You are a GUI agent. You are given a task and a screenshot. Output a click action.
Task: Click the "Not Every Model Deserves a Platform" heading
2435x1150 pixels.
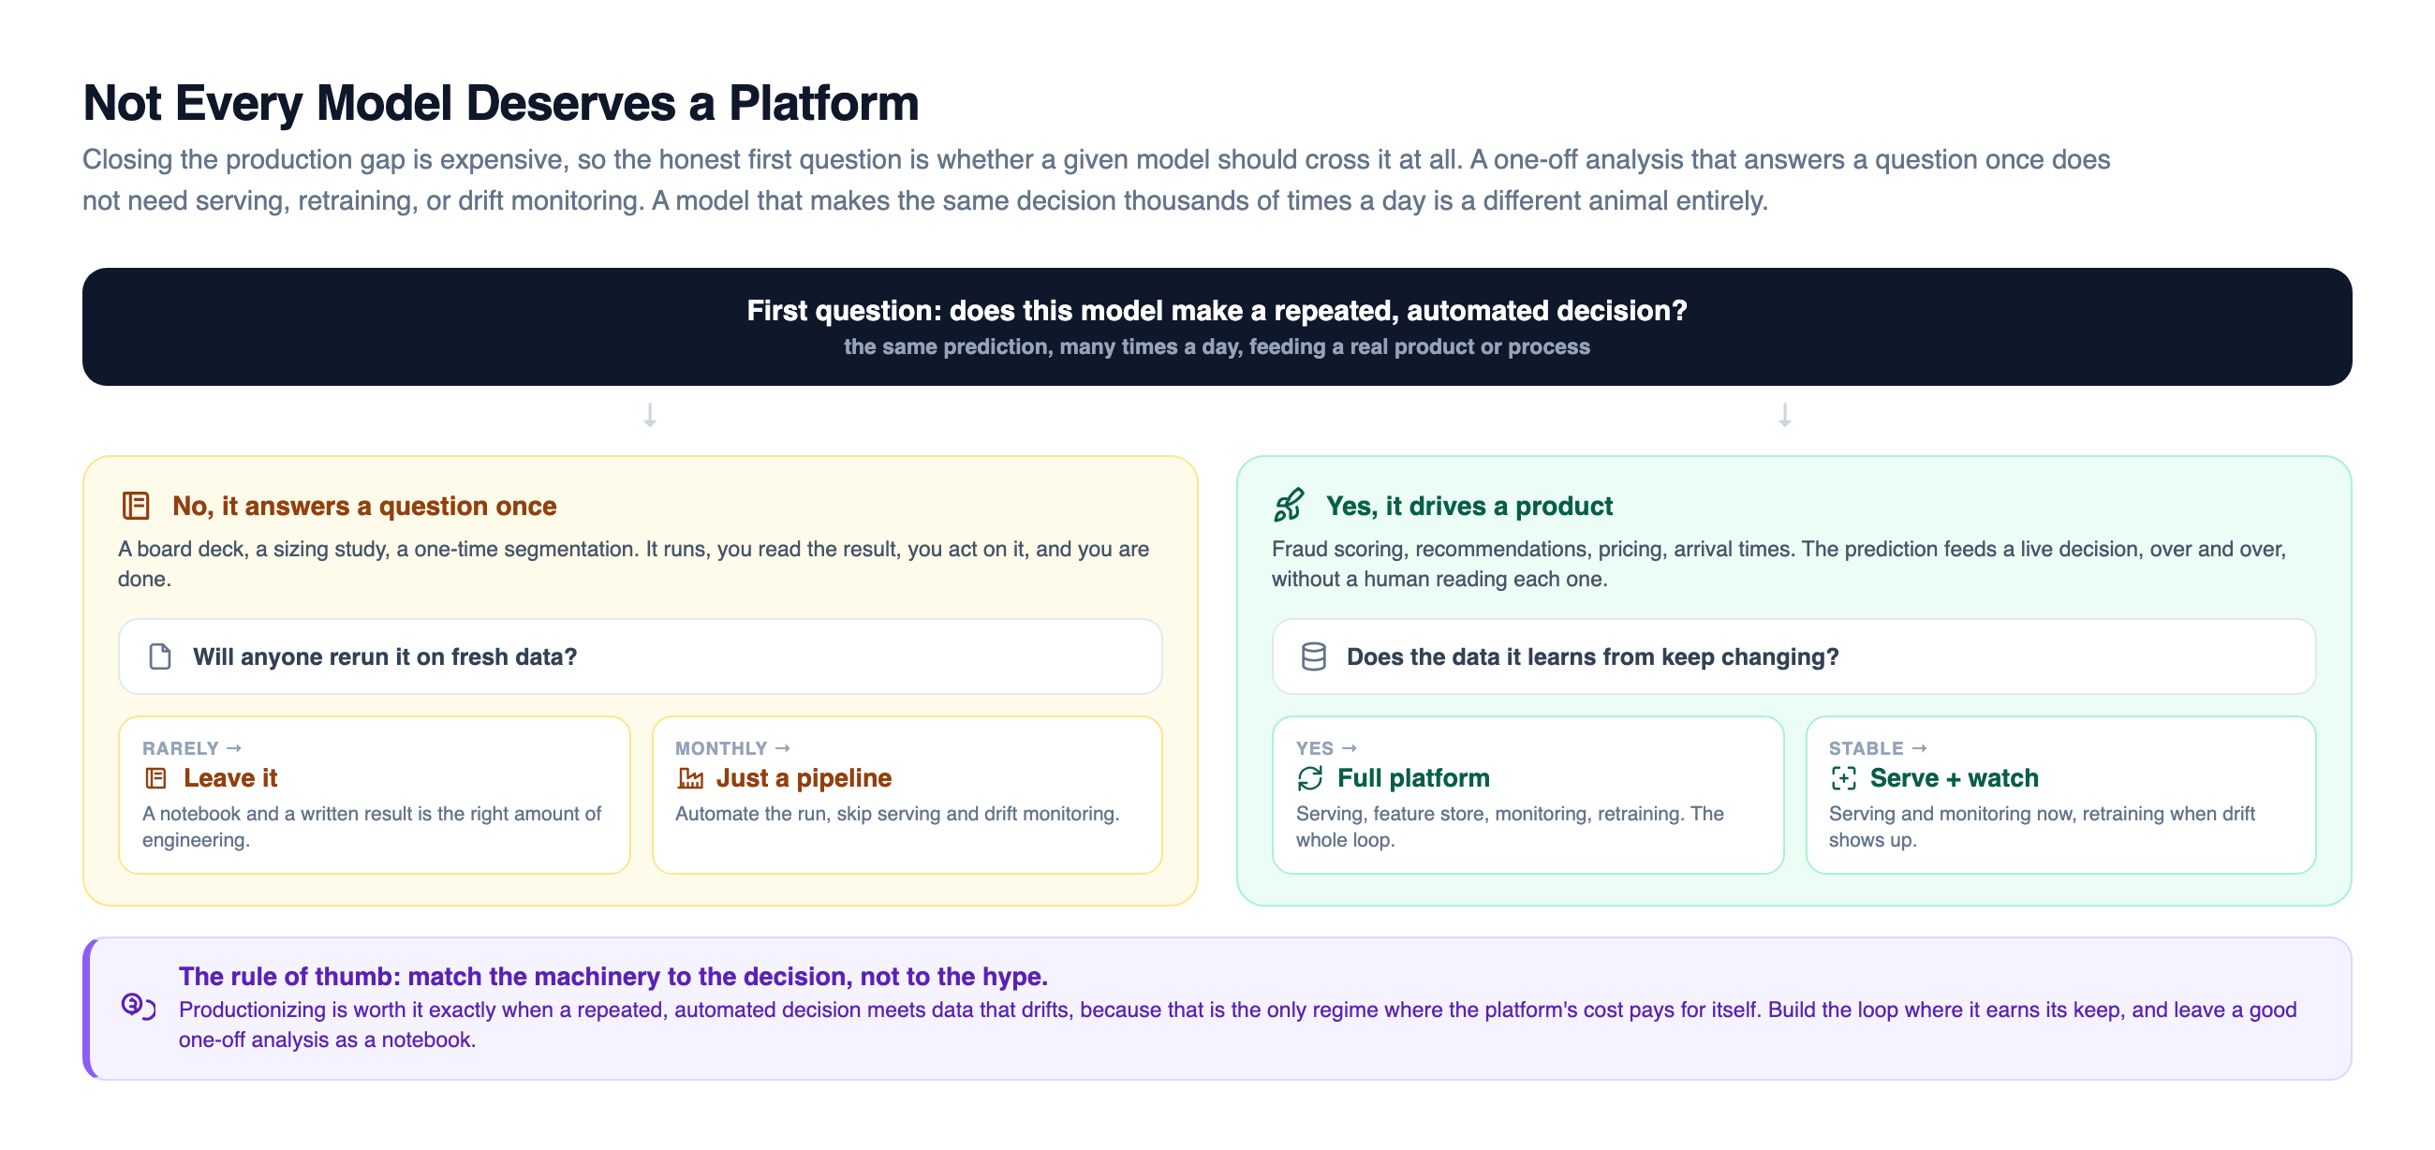501,103
